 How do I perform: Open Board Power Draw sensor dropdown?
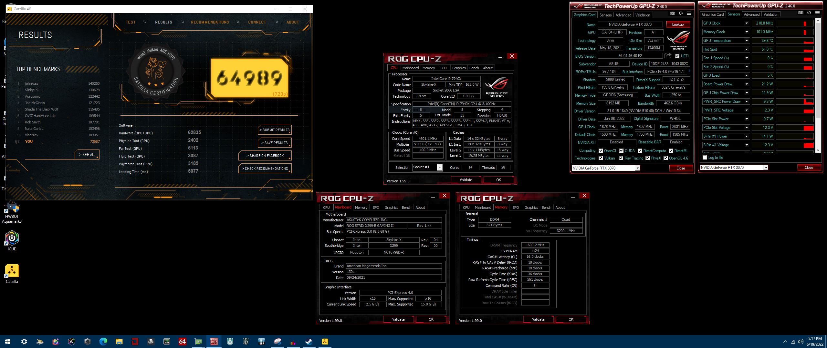pyautogui.click(x=747, y=84)
